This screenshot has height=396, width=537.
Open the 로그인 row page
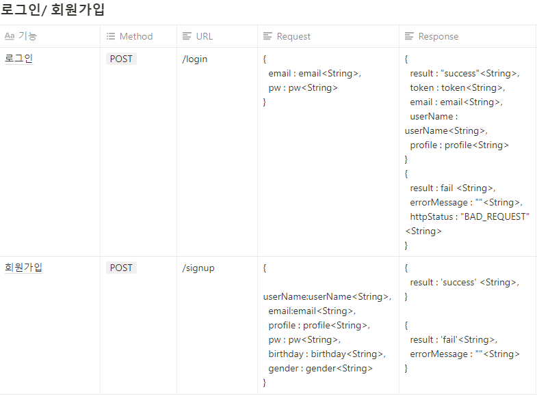pos(18,59)
